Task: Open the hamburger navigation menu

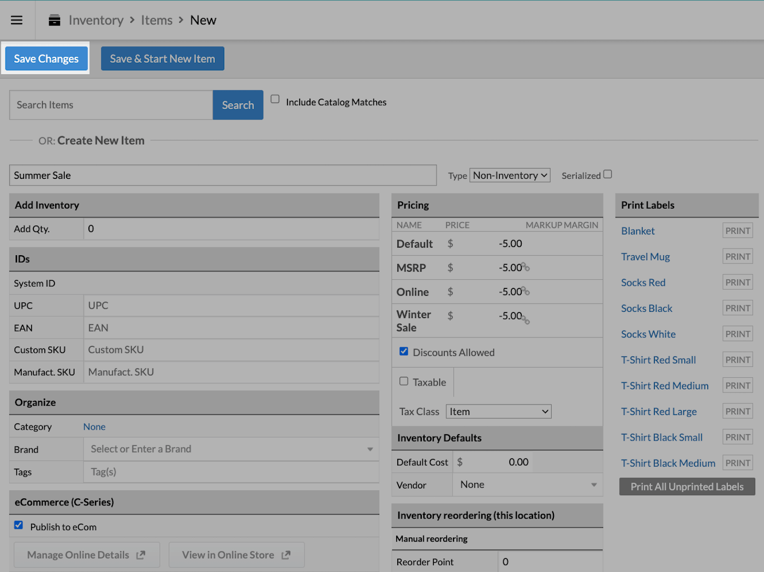Action: 17,20
